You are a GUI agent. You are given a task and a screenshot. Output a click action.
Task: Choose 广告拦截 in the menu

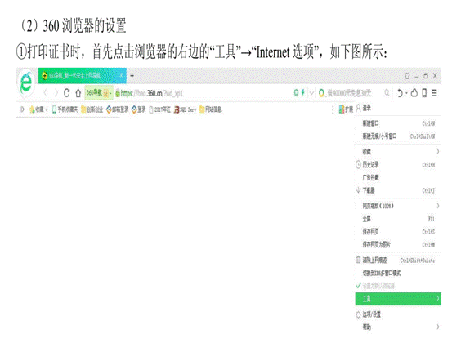coord(398,177)
